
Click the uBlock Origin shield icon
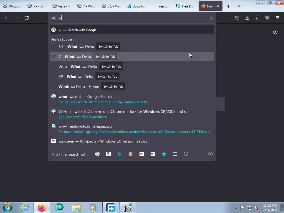coord(267,18)
